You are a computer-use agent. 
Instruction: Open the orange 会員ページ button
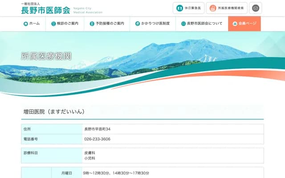click(244, 24)
